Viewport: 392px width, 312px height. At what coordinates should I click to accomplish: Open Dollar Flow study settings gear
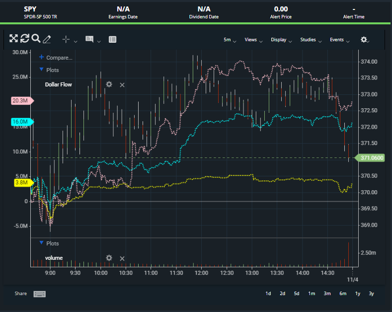pyautogui.click(x=109, y=84)
